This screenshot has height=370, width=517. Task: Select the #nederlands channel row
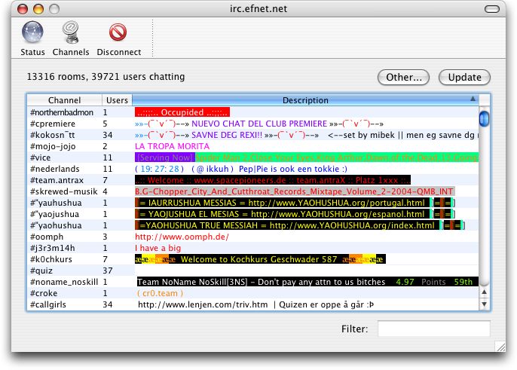point(253,169)
